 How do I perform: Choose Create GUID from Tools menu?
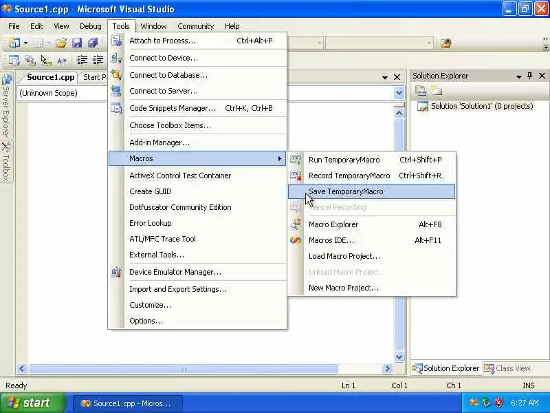197,192
